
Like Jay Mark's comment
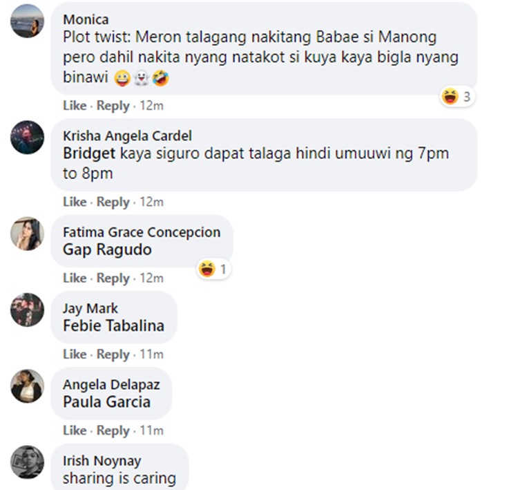(x=75, y=355)
